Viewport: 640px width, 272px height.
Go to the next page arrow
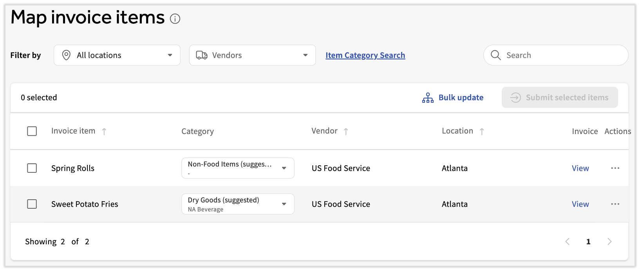point(609,242)
